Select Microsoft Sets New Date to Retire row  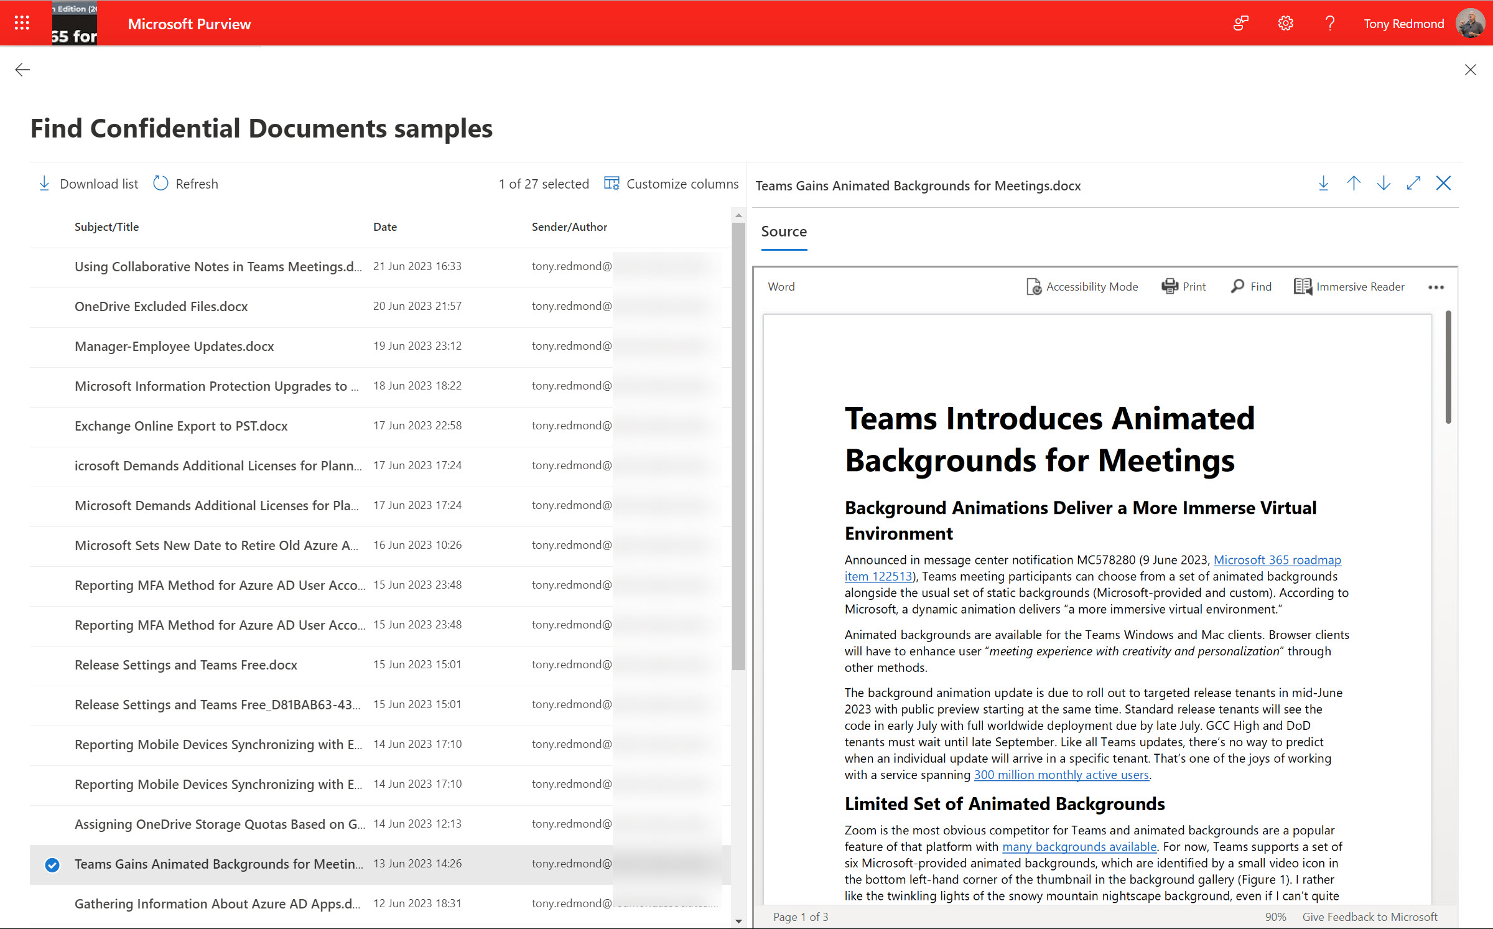click(380, 546)
